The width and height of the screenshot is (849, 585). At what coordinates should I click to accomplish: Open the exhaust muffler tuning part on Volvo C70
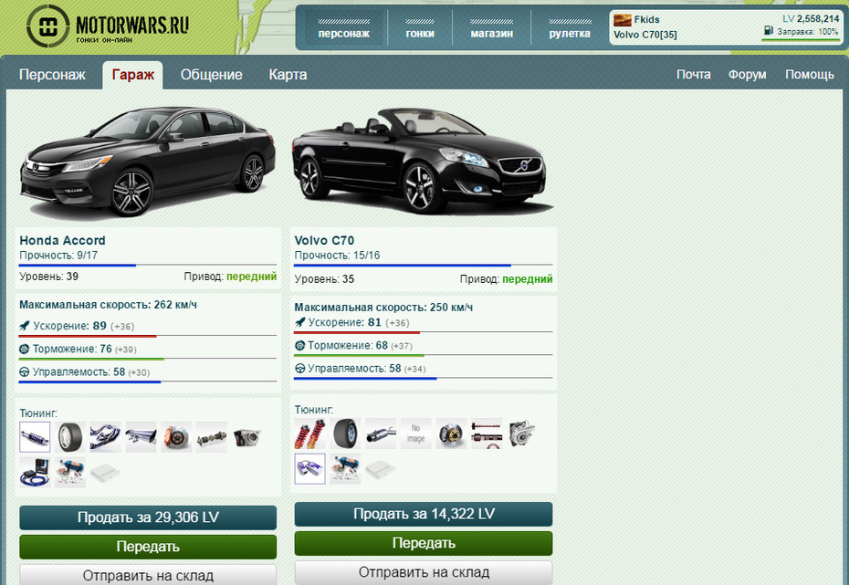[380, 434]
